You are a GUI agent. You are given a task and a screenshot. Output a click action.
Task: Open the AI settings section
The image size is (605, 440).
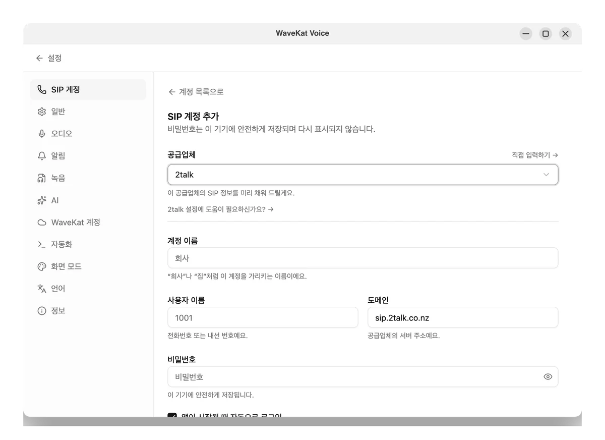pyautogui.click(x=88, y=200)
